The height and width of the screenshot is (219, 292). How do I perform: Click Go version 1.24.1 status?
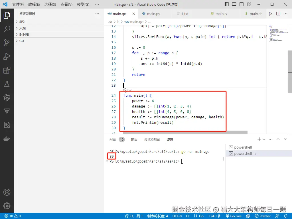(x=214, y=216)
